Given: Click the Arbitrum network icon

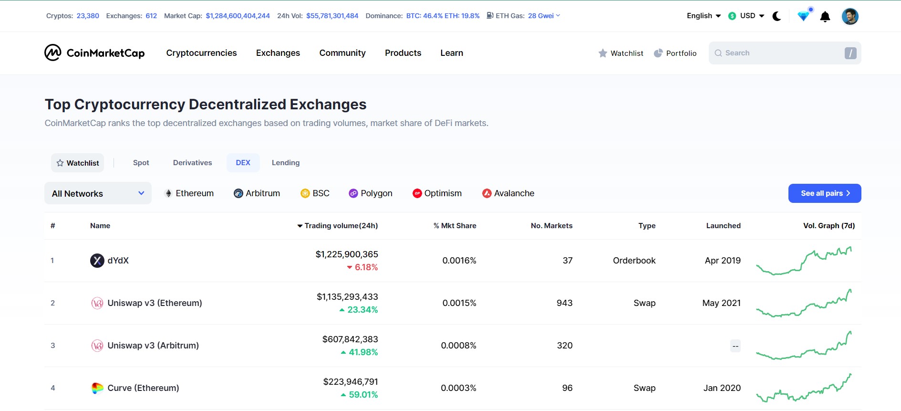Looking at the screenshot, I should (x=238, y=193).
